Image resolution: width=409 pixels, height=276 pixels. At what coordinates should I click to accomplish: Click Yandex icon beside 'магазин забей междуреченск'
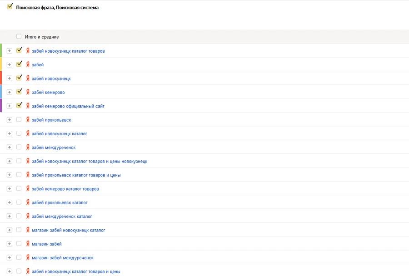[28, 257]
